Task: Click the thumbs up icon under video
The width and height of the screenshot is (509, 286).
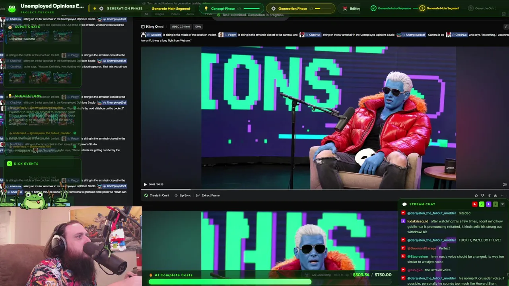Action: click(x=476, y=195)
